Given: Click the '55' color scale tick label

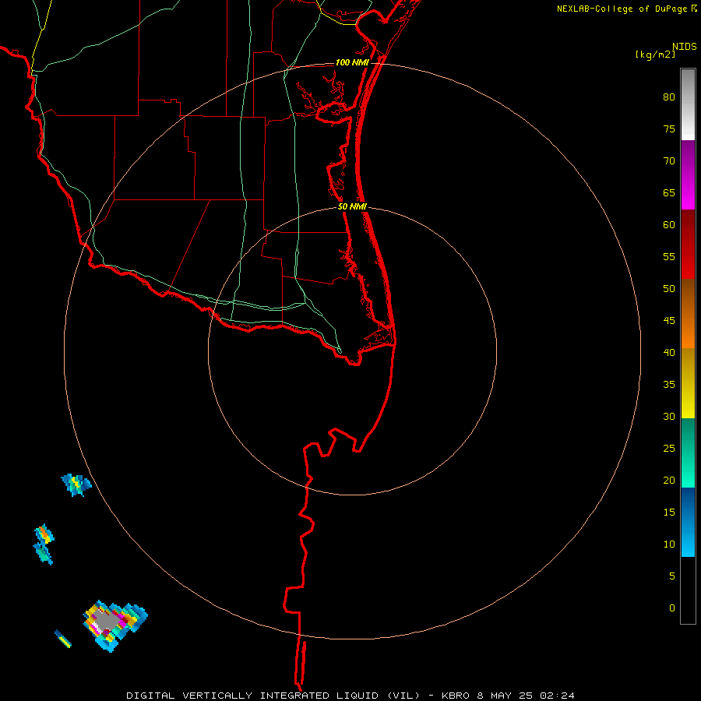Looking at the screenshot, I should tap(669, 256).
